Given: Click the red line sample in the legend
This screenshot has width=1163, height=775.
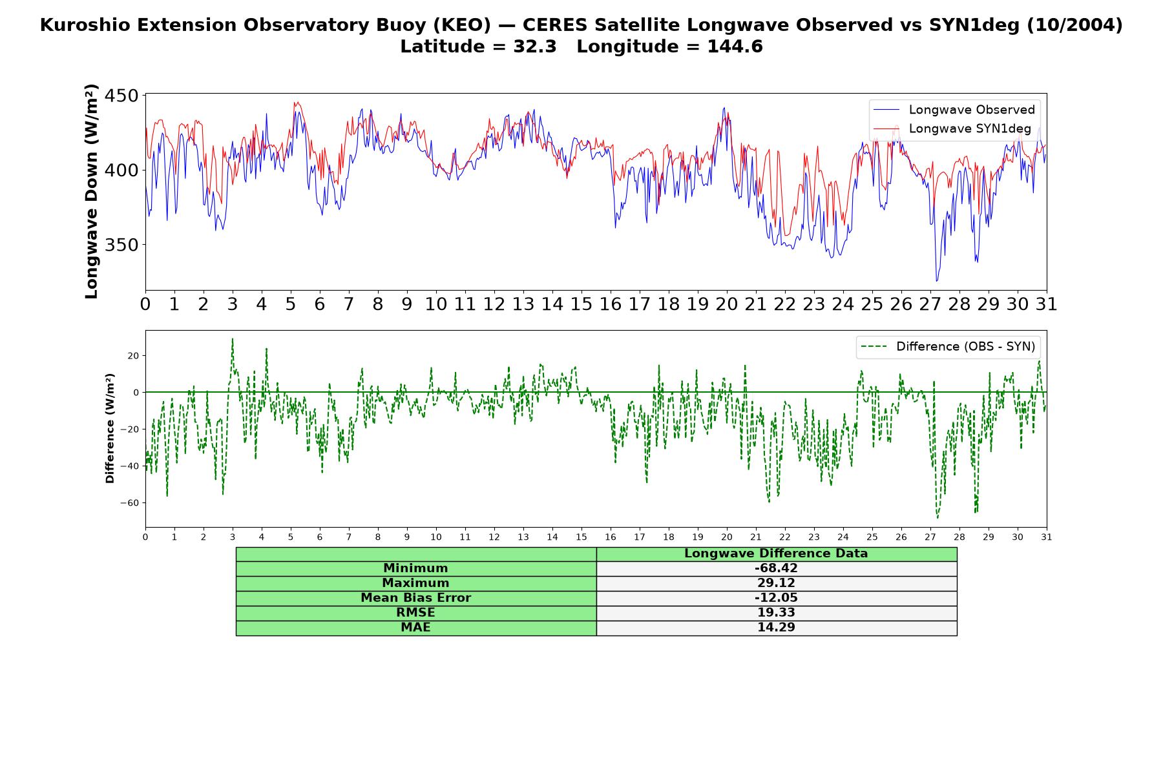Looking at the screenshot, I should [886, 129].
